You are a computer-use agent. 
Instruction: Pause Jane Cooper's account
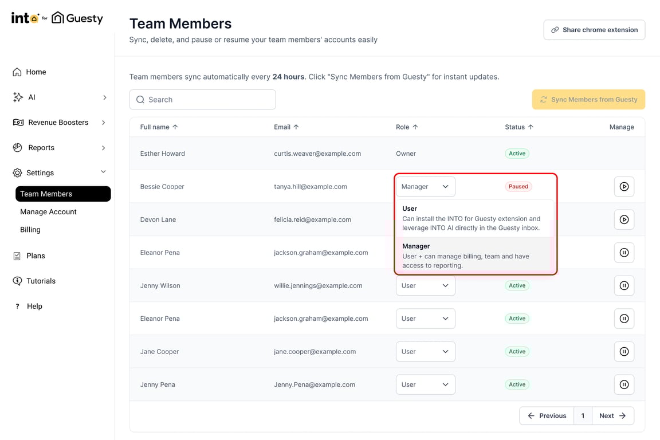click(x=624, y=352)
